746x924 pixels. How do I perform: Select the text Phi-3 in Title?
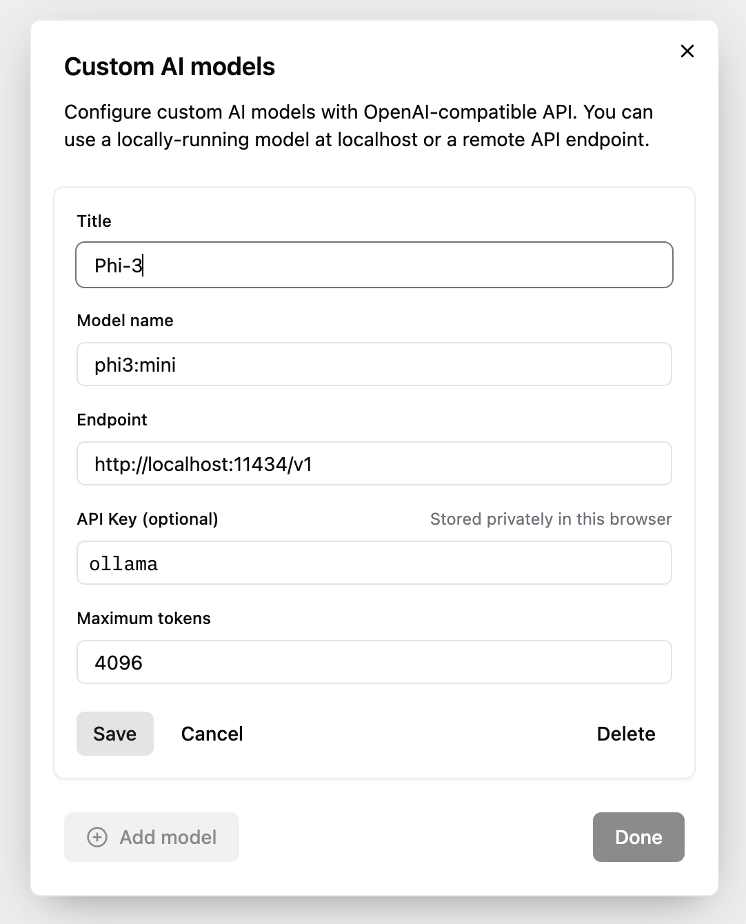click(118, 265)
